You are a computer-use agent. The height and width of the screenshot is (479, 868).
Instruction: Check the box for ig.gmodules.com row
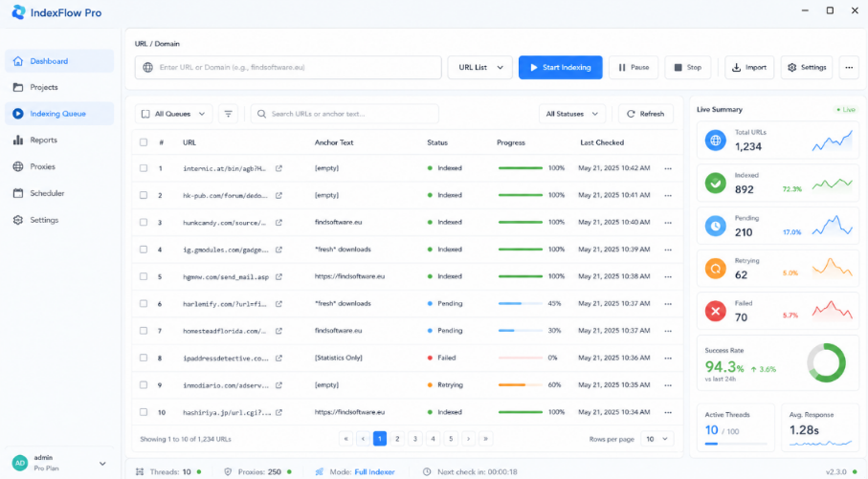[144, 250]
